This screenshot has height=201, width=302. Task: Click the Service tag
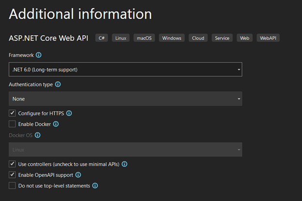tap(222, 38)
